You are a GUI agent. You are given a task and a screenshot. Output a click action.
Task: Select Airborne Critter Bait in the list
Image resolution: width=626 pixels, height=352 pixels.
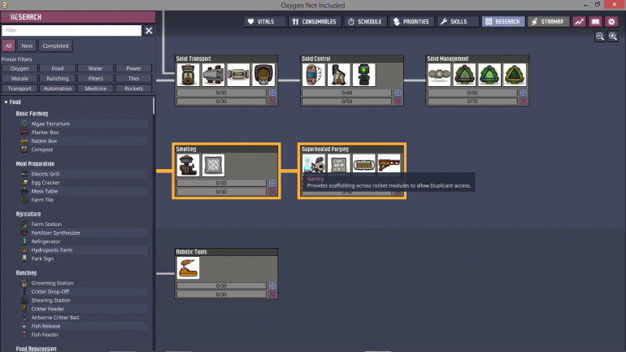(x=84, y=317)
